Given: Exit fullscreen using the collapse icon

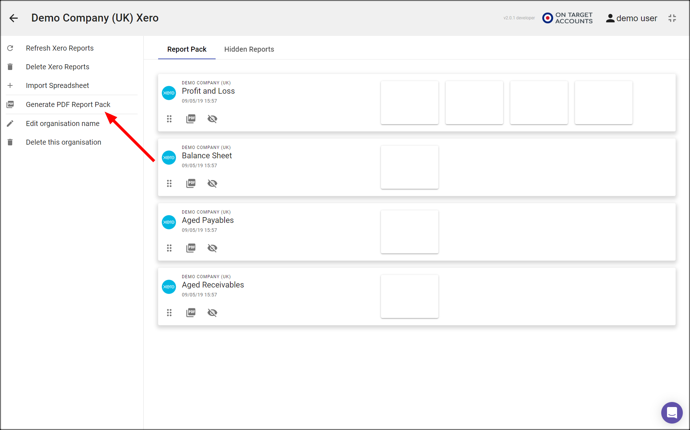Looking at the screenshot, I should point(672,18).
